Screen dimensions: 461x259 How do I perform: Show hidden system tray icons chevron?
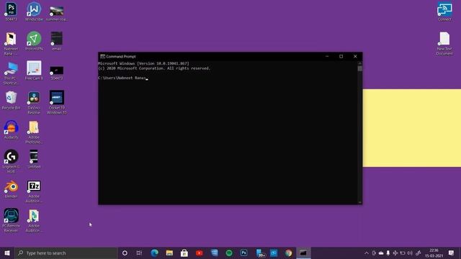tap(367, 253)
